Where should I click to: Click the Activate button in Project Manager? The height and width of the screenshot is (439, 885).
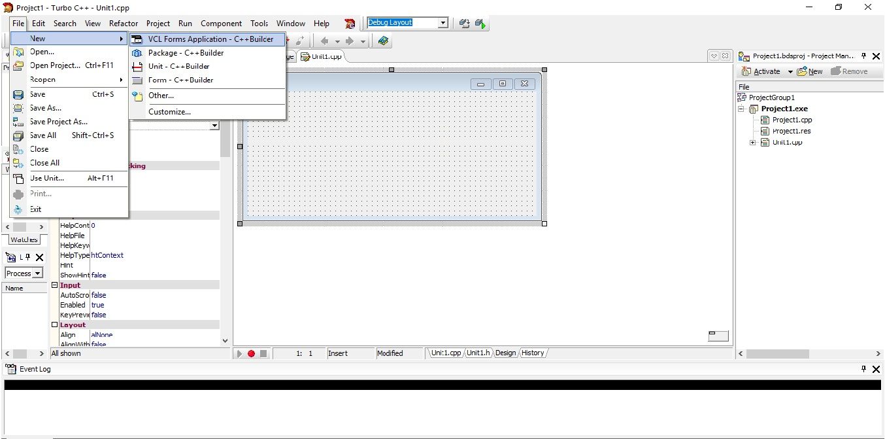(x=761, y=71)
